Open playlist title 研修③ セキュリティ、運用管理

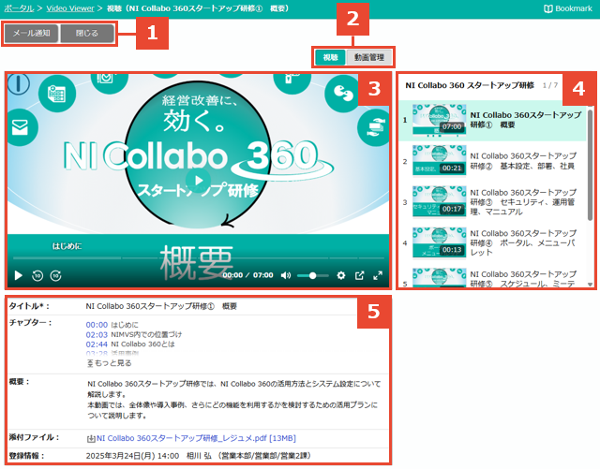[523, 202]
